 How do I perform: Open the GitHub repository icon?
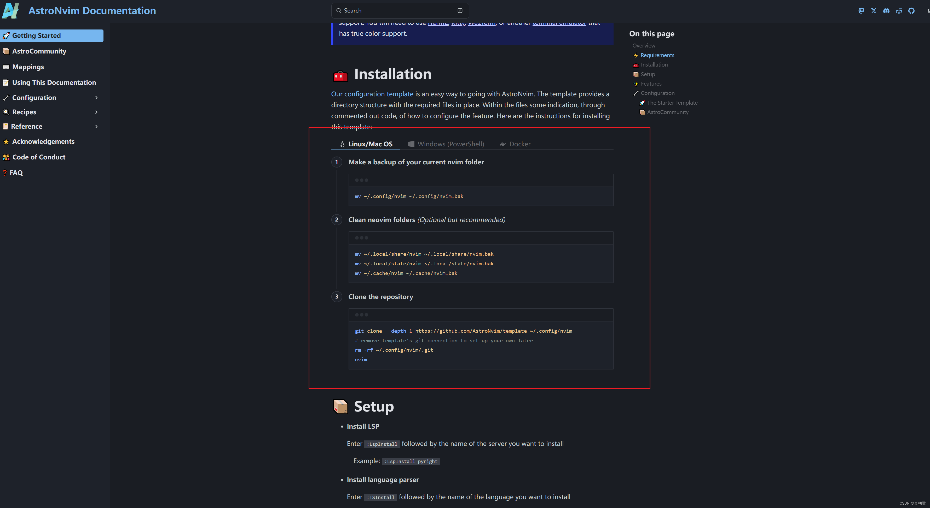point(912,10)
